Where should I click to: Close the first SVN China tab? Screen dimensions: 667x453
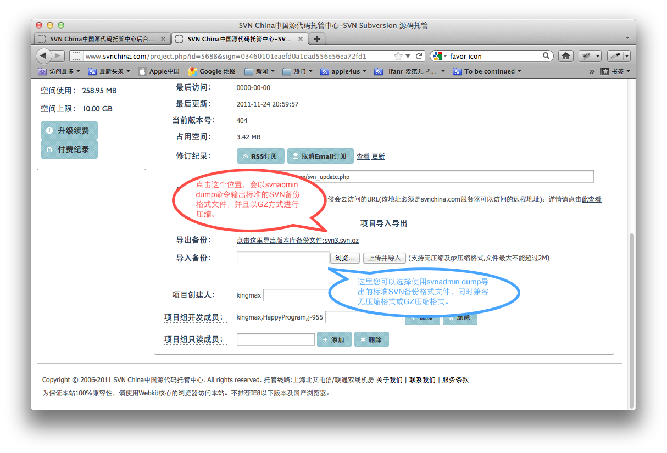(163, 39)
